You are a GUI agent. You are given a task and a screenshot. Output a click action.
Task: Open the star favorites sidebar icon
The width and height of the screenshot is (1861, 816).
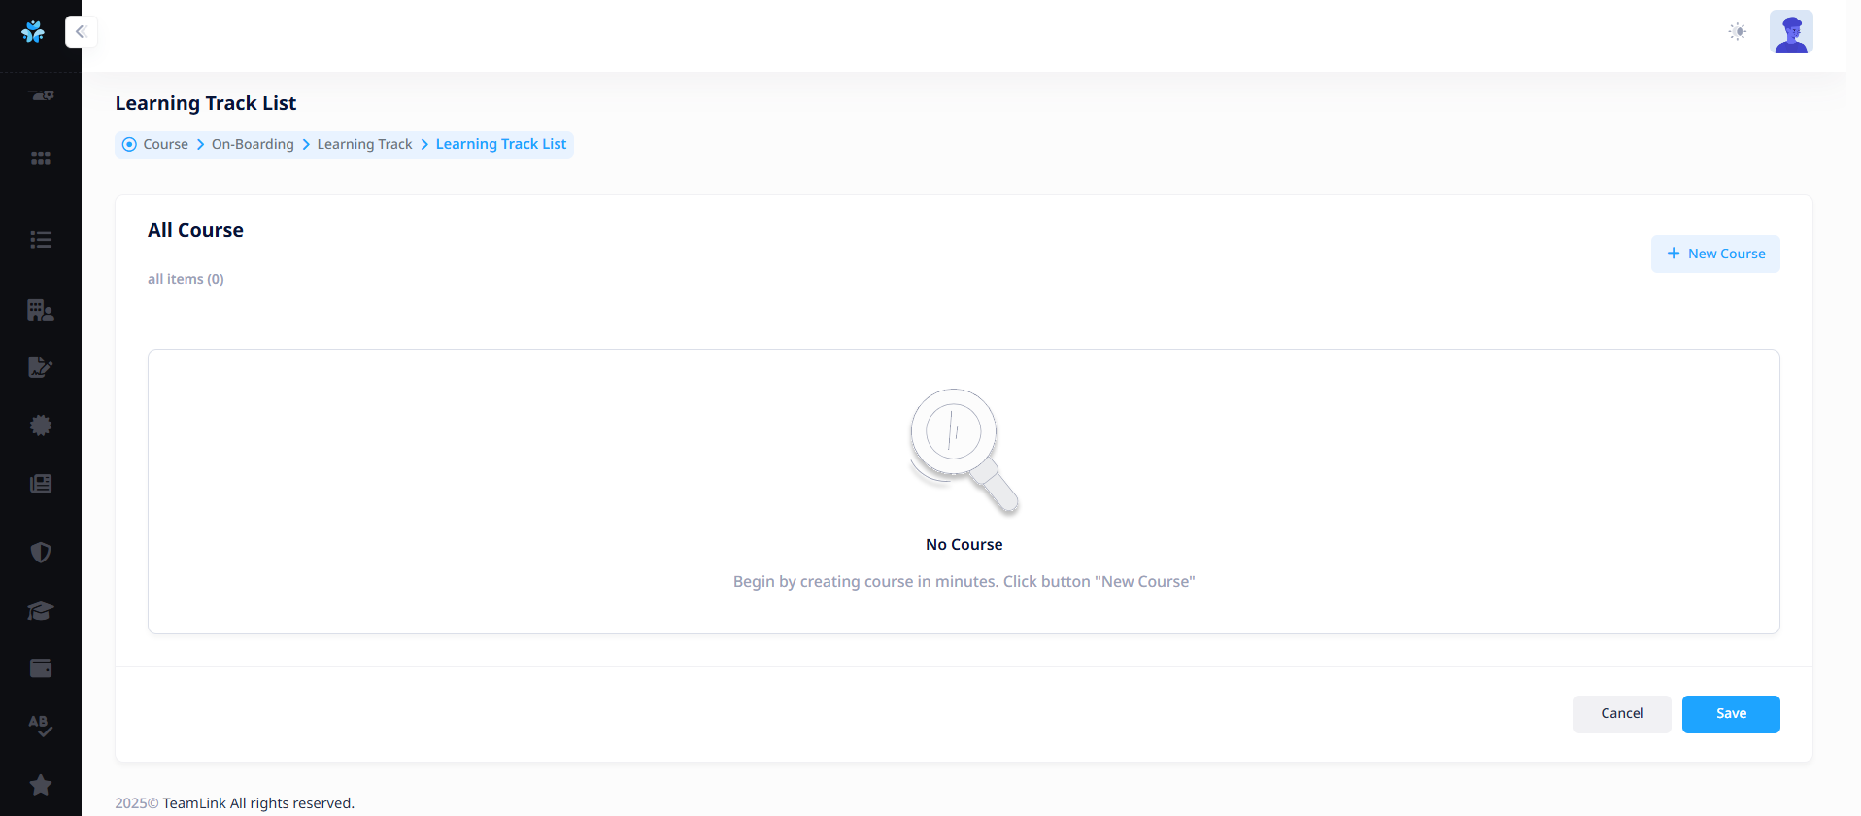coord(41,785)
